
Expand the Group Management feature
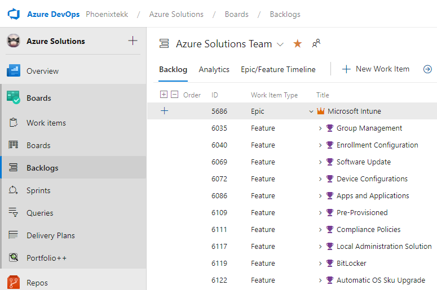[320, 128]
